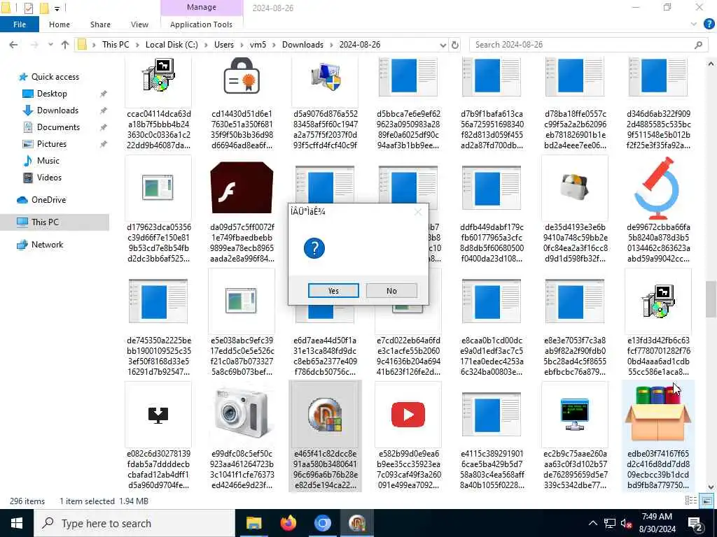717x537 pixels.
Task: Open Desktop in navigation pane
Action: point(52,94)
